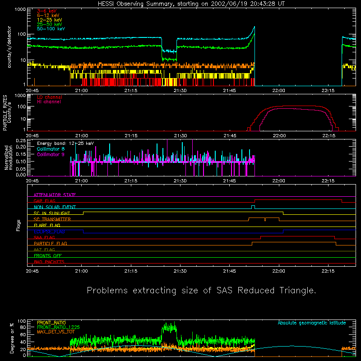Click the PARTICLE RATES Counts/s axis label

[x=7, y=113]
